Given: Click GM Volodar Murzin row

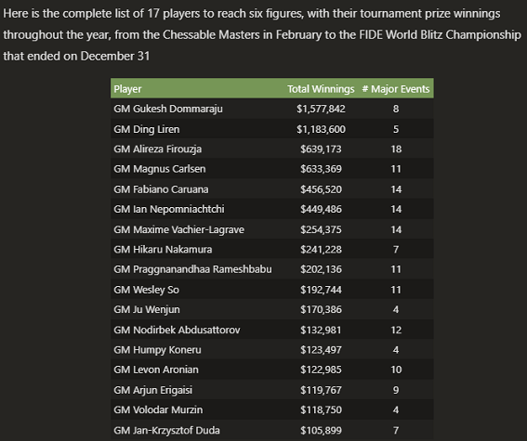Looking at the screenshot, I should coord(272,409).
